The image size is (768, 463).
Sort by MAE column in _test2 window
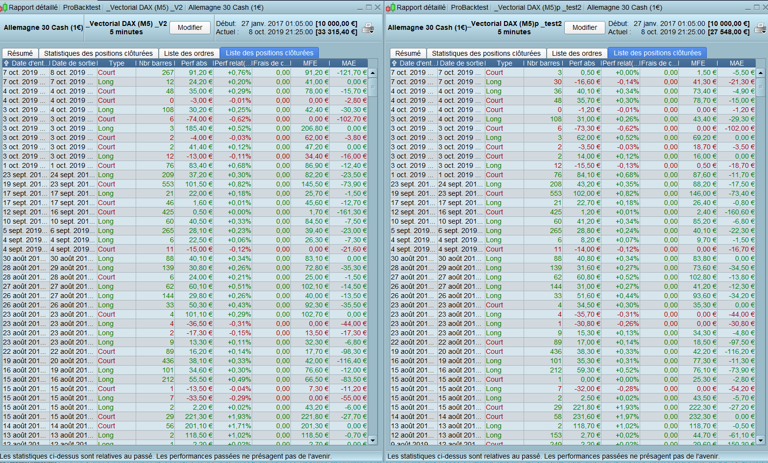[737, 63]
